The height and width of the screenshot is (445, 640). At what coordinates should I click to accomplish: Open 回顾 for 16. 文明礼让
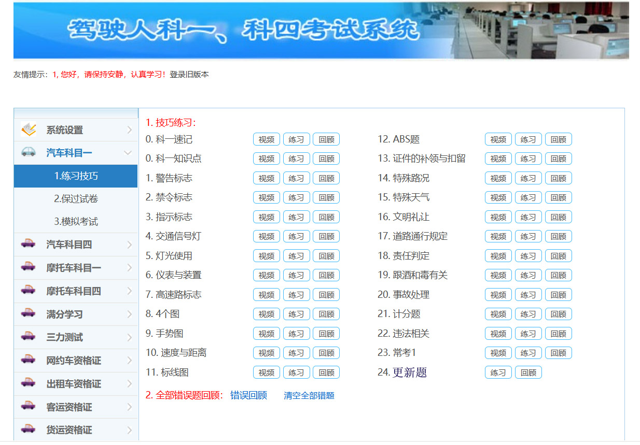pyautogui.click(x=558, y=217)
